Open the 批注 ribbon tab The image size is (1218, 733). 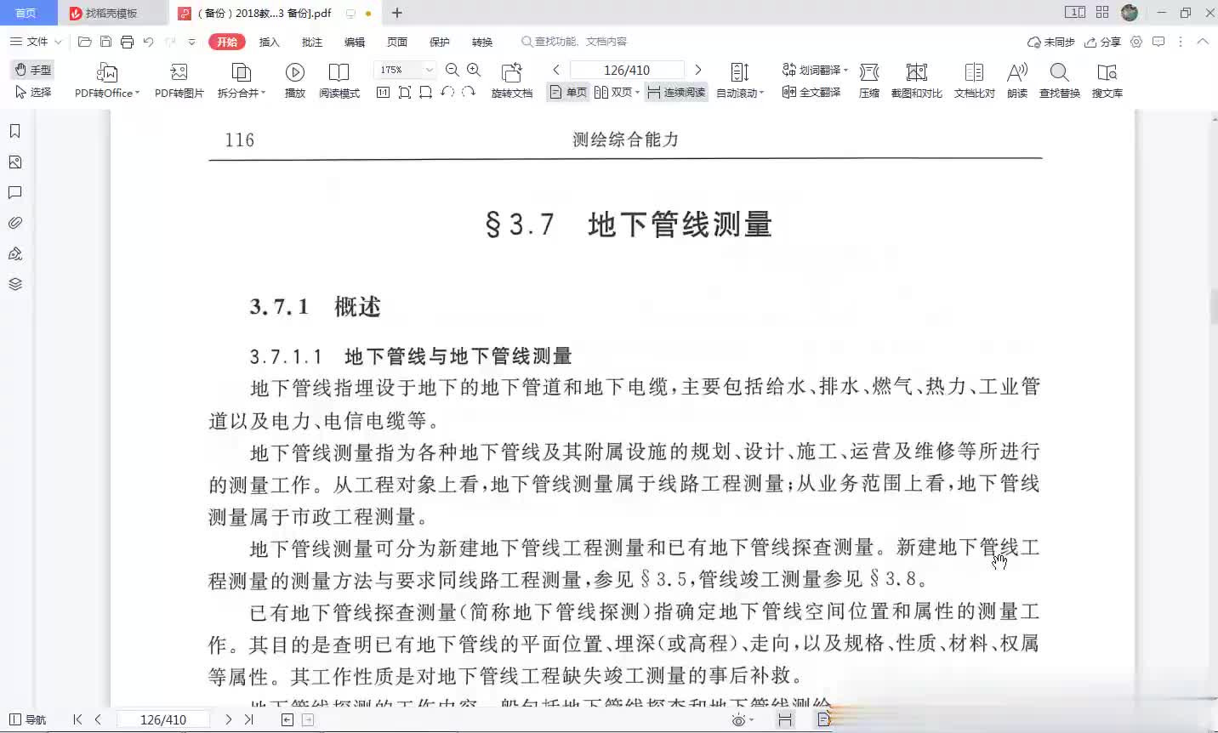point(312,42)
